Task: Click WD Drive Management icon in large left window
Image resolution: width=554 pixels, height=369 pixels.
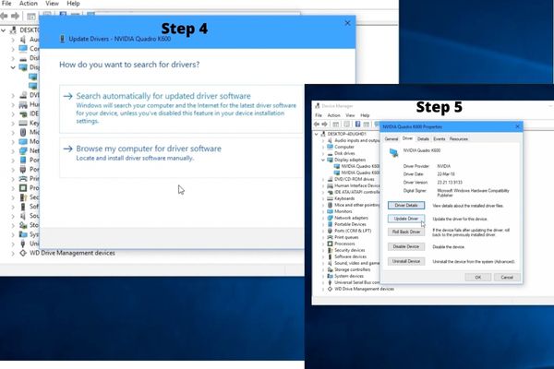Action: pyautogui.click(x=23, y=253)
